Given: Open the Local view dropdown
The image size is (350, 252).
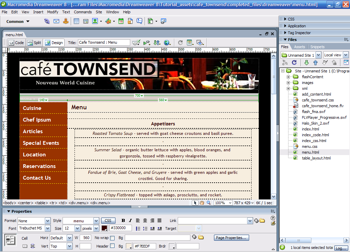Looking at the screenshot, I should (346, 55).
